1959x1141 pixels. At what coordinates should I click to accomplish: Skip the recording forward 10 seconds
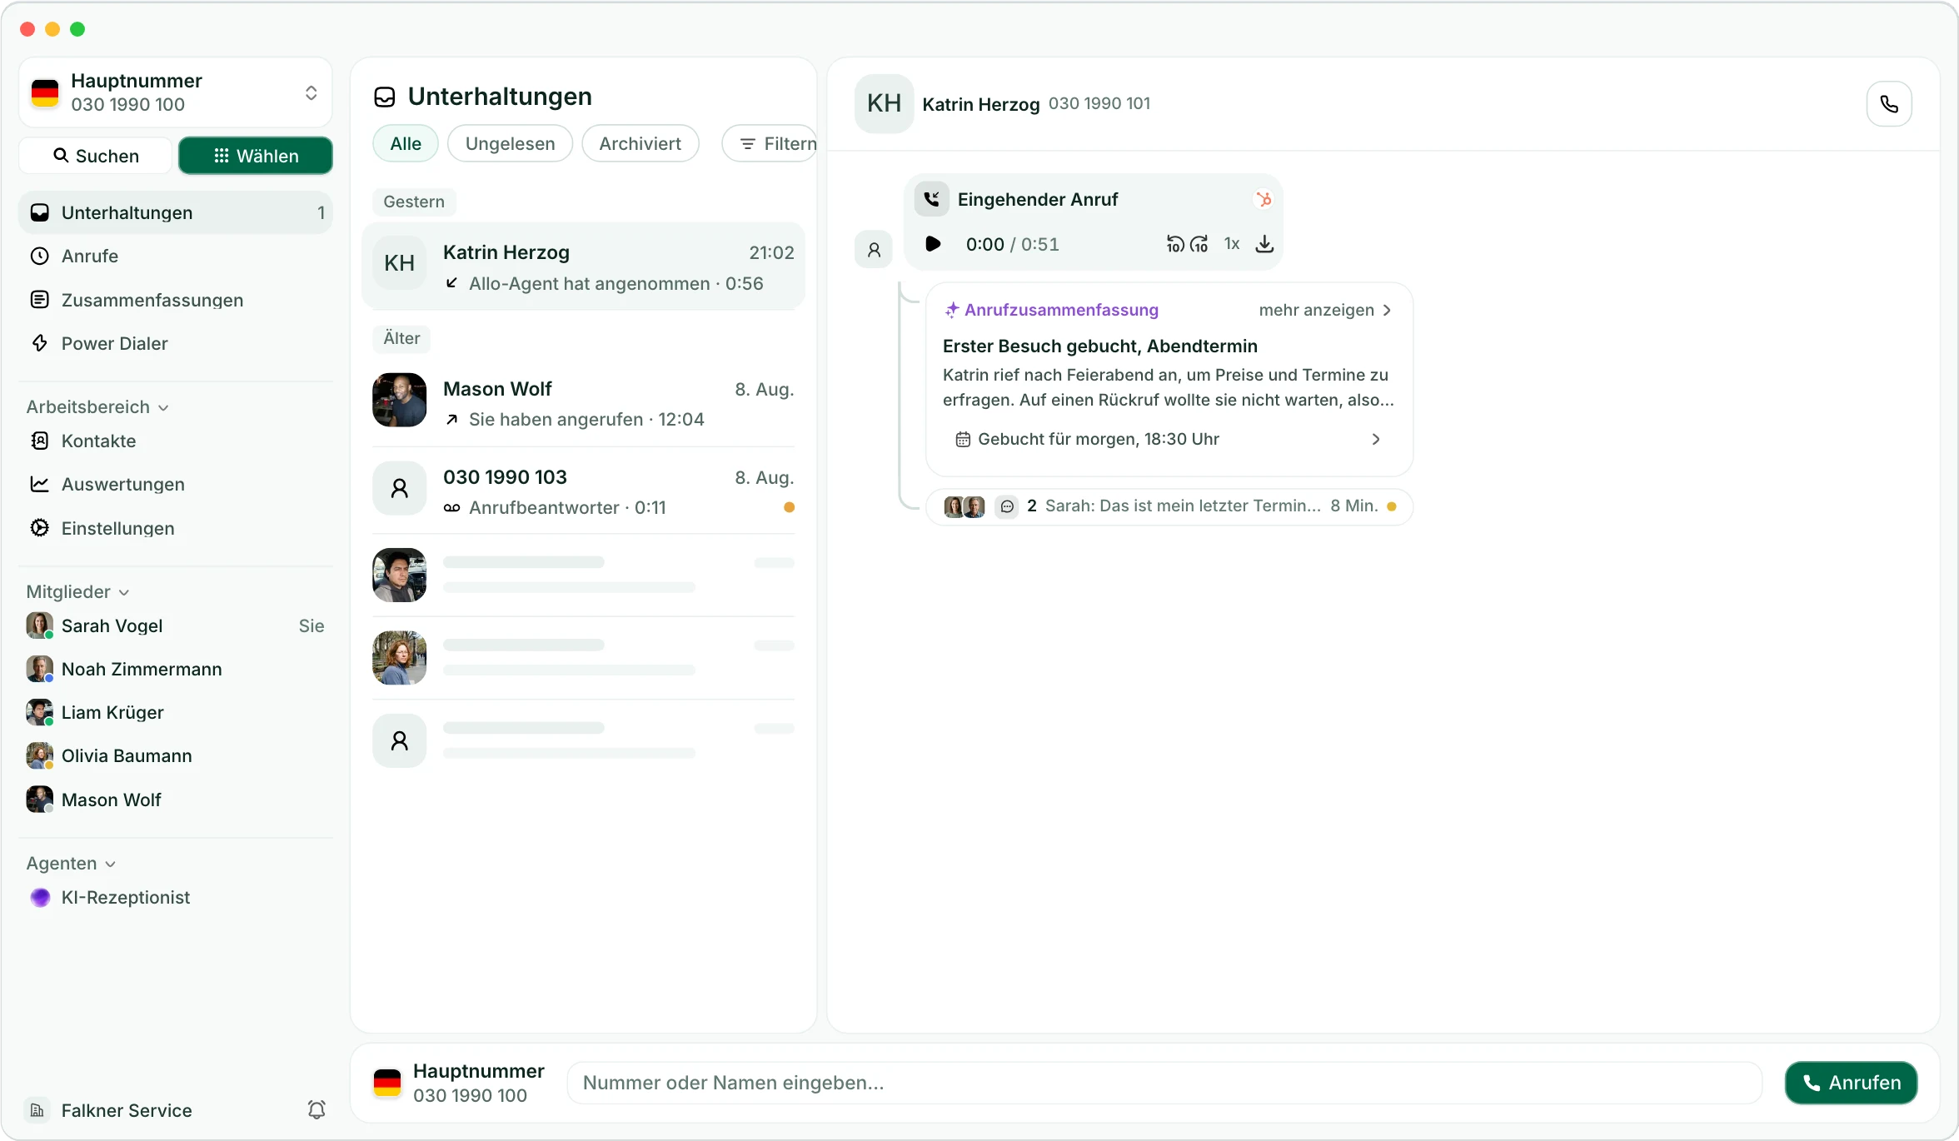(1199, 244)
